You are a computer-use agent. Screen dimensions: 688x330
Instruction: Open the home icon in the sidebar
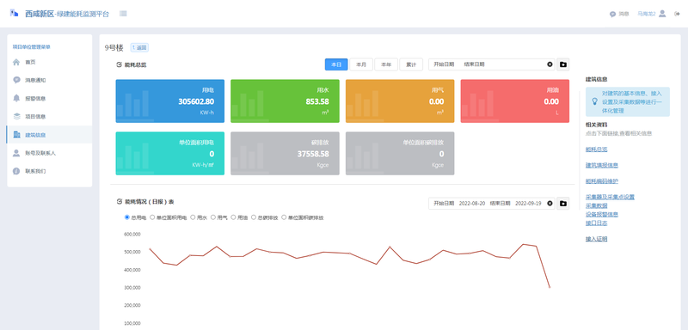pyautogui.click(x=16, y=62)
